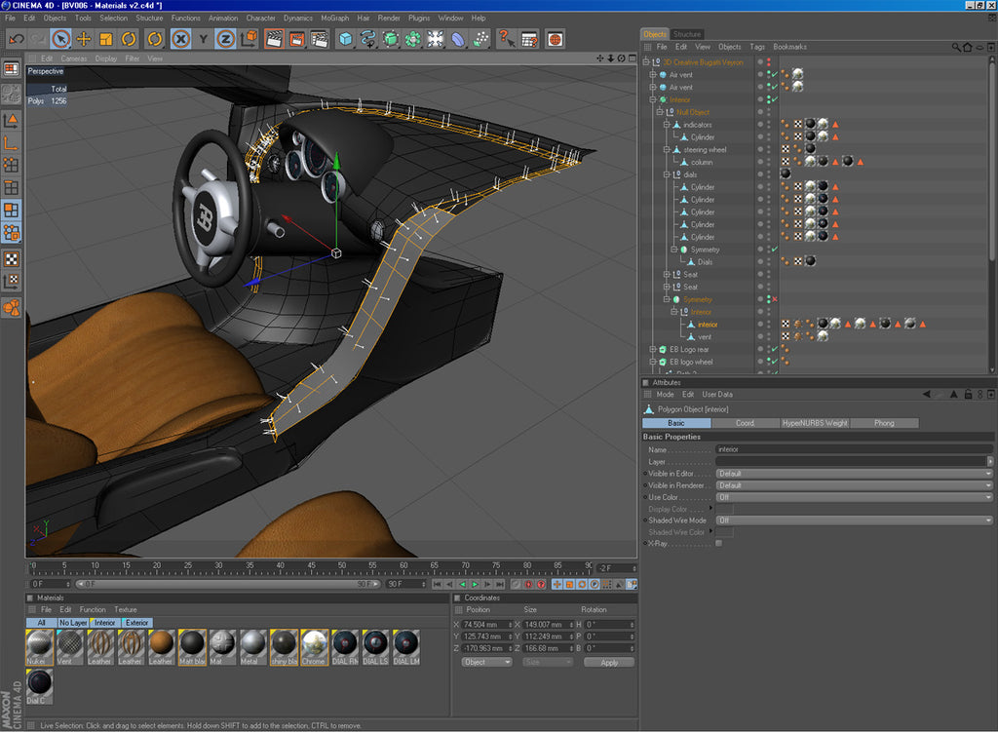Open the Render Settings icon
The image size is (998, 732).
pos(318,40)
